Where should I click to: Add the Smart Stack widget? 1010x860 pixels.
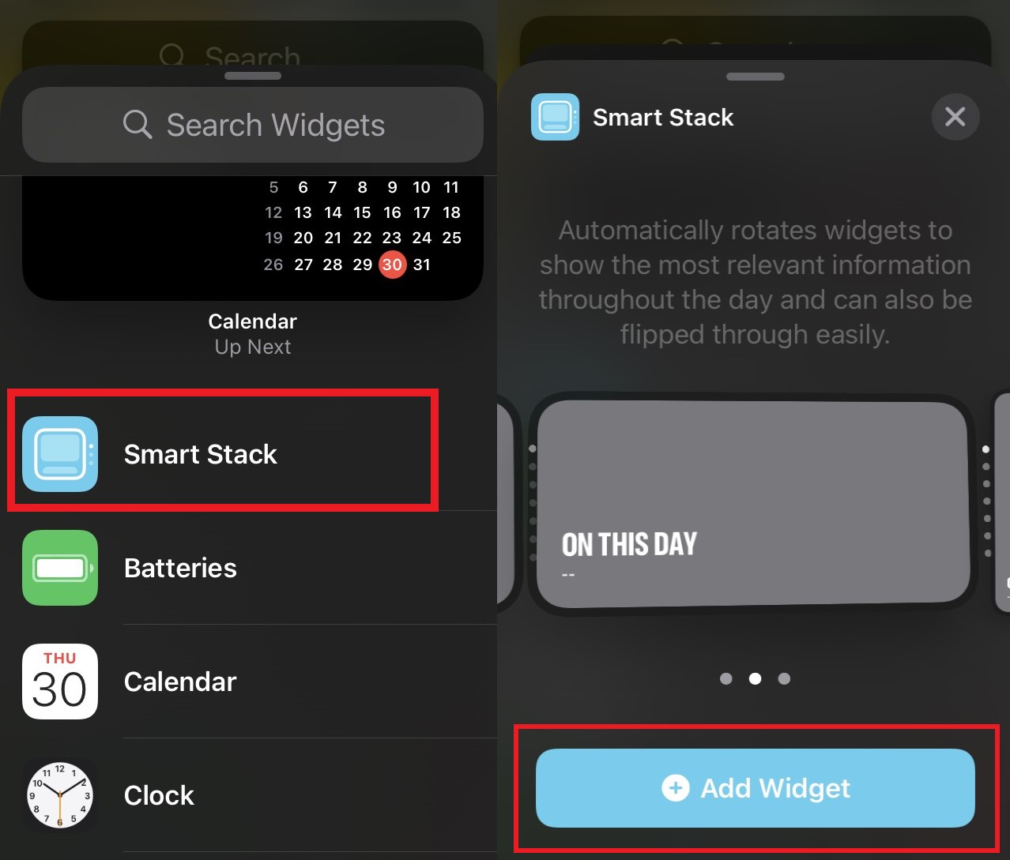click(x=756, y=788)
